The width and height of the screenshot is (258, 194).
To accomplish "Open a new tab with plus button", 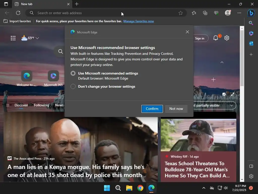I will [77, 4].
